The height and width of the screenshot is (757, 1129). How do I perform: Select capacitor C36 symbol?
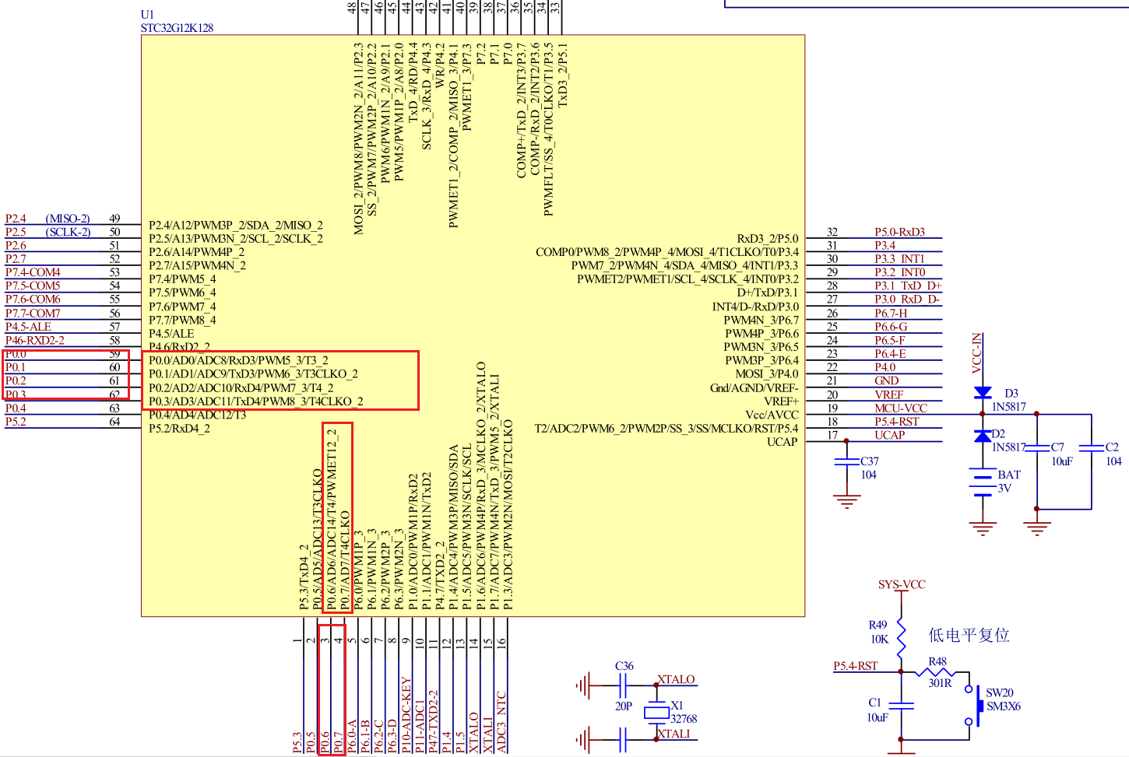(x=623, y=685)
